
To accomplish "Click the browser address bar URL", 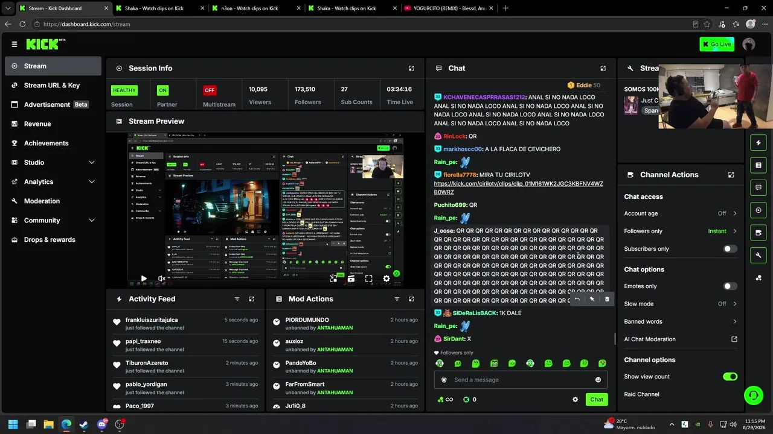I will coord(87,24).
